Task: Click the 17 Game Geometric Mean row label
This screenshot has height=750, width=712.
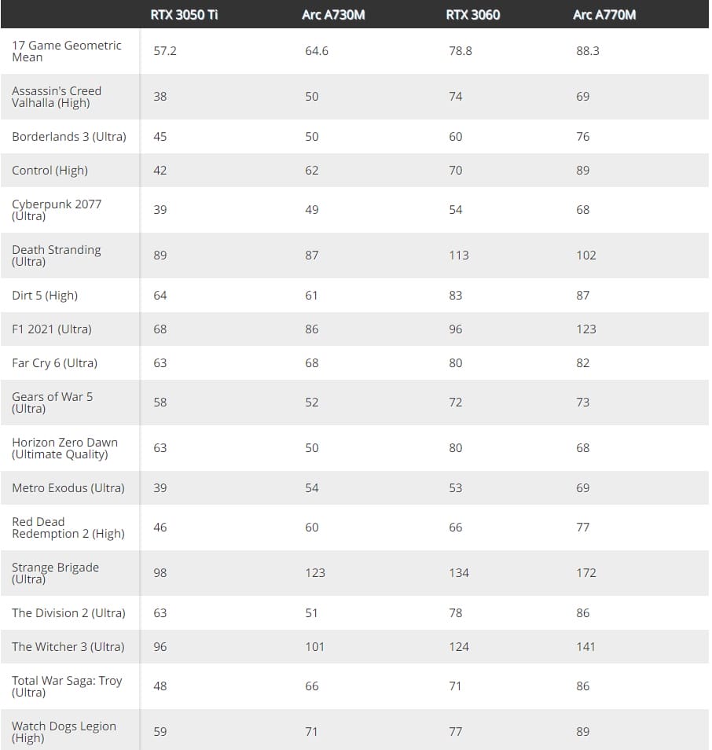Action: (x=67, y=51)
